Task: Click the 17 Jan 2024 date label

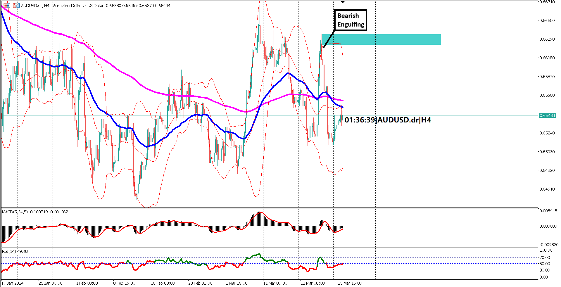Action: (x=12, y=283)
